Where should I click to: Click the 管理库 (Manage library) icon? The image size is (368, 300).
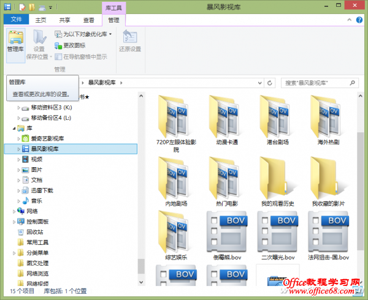pyautogui.click(x=15, y=45)
